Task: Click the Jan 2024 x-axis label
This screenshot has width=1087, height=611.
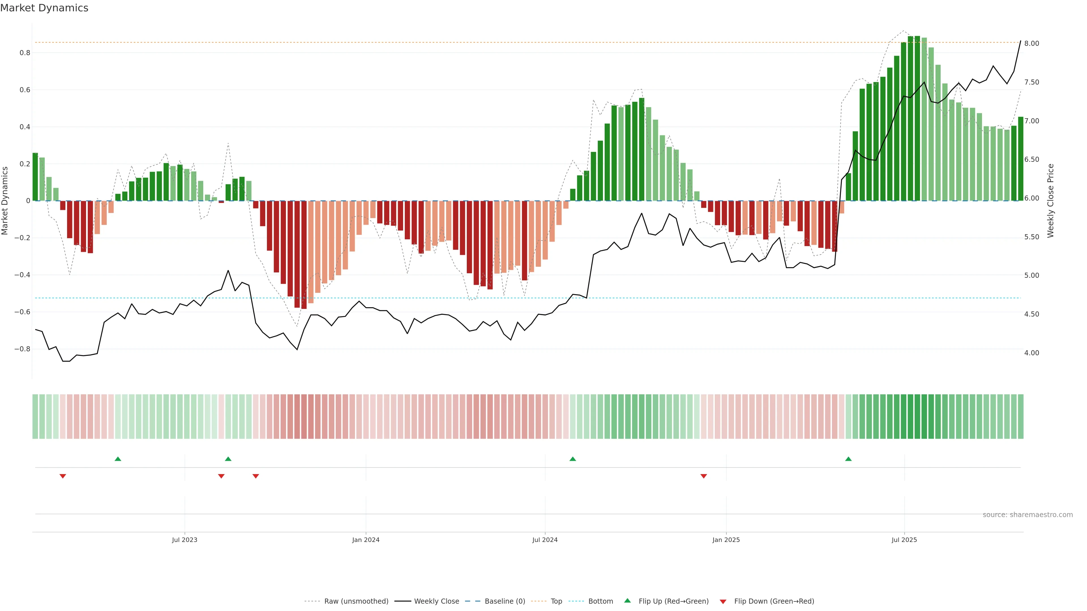Action: pyautogui.click(x=365, y=540)
